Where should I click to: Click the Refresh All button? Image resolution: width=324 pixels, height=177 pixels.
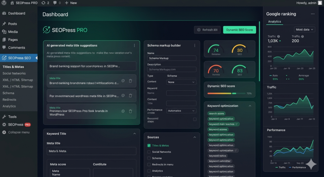(207, 30)
